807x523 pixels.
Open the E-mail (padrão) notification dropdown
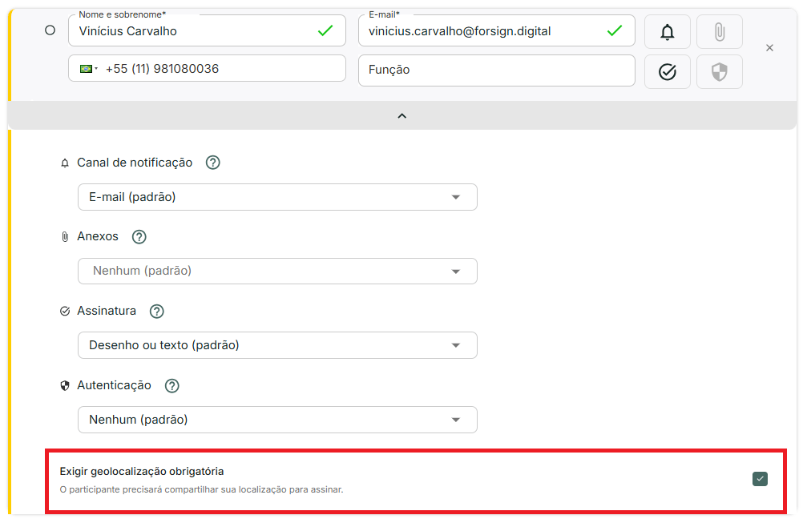277,197
